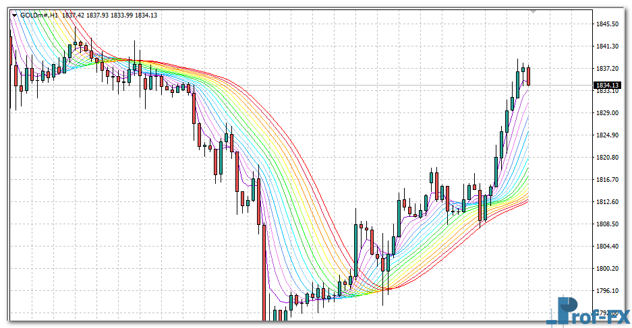Select the current price tag 1834.13
Viewport: 632px width, 328px height.
coord(607,86)
